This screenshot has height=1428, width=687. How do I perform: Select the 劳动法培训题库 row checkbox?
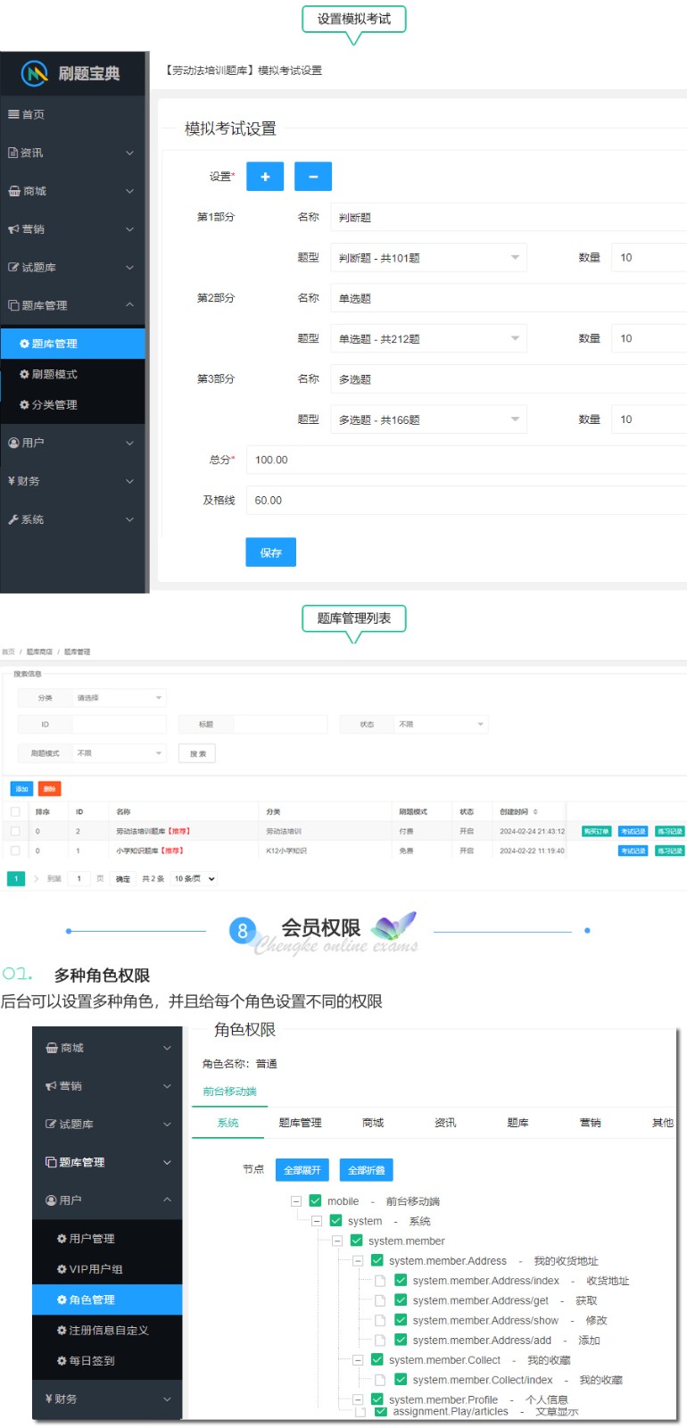[x=14, y=831]
